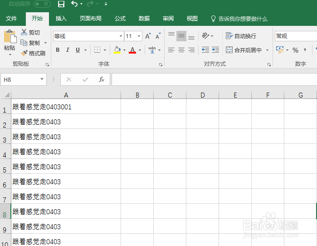Screen dimensions: 317x246
Task: Expand the borders dropdown arrow
Action: (x=105, y=50)
